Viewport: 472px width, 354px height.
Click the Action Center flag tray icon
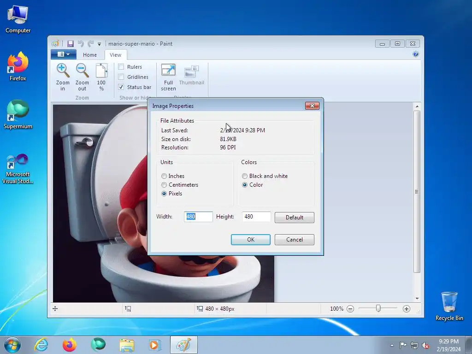coord(403,345)
